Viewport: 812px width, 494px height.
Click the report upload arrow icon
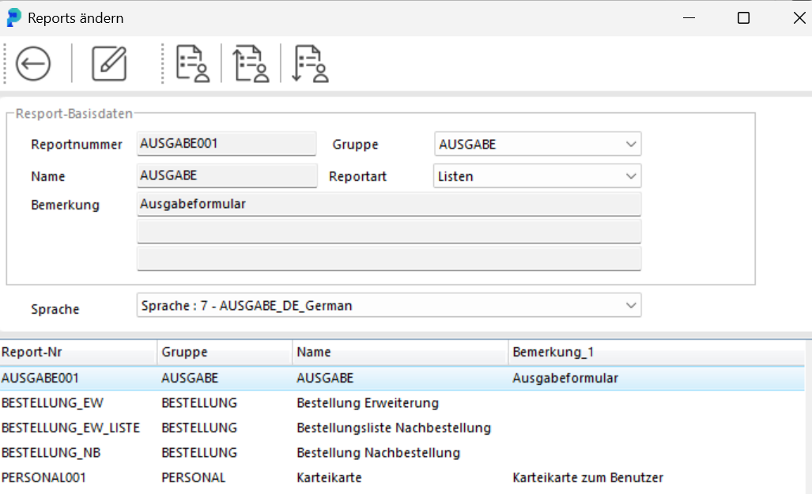tap(251, 63)
